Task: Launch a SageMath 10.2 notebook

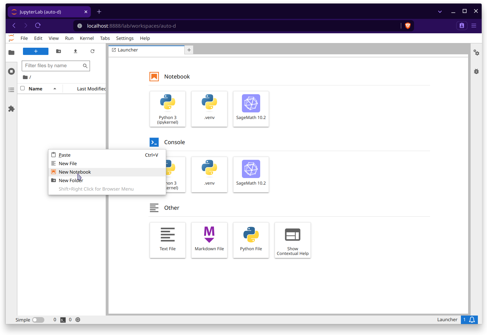Action: [x=251, y=109]
